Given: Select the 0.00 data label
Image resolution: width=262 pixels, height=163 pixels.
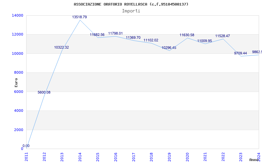Looking at the screenshot, I should tap(26, 146).
